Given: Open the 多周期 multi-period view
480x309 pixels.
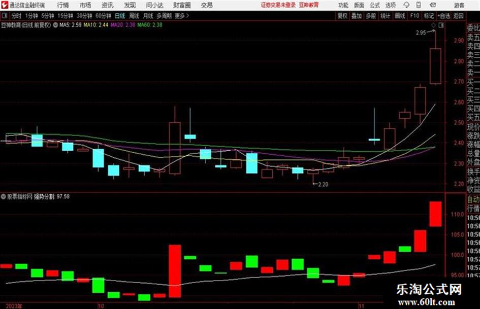Looking at the screenshot, I should pyautogui.click(x=164, y=16).
